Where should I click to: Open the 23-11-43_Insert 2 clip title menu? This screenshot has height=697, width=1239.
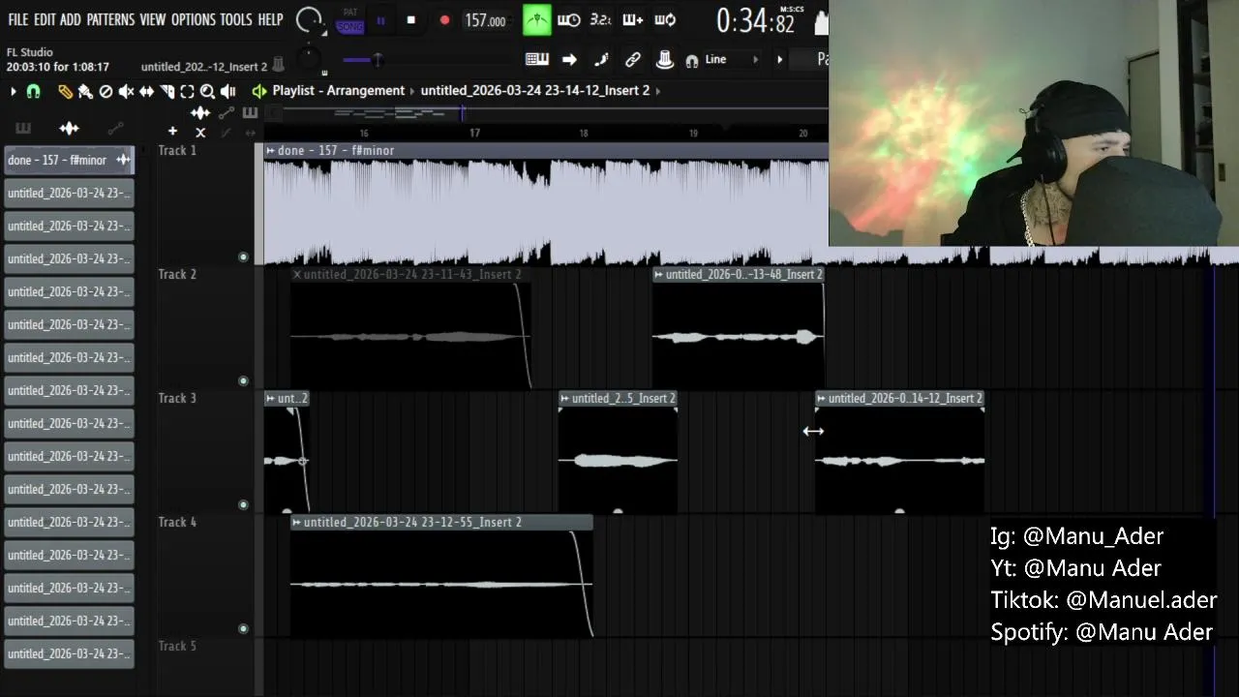tap(297, 275)
